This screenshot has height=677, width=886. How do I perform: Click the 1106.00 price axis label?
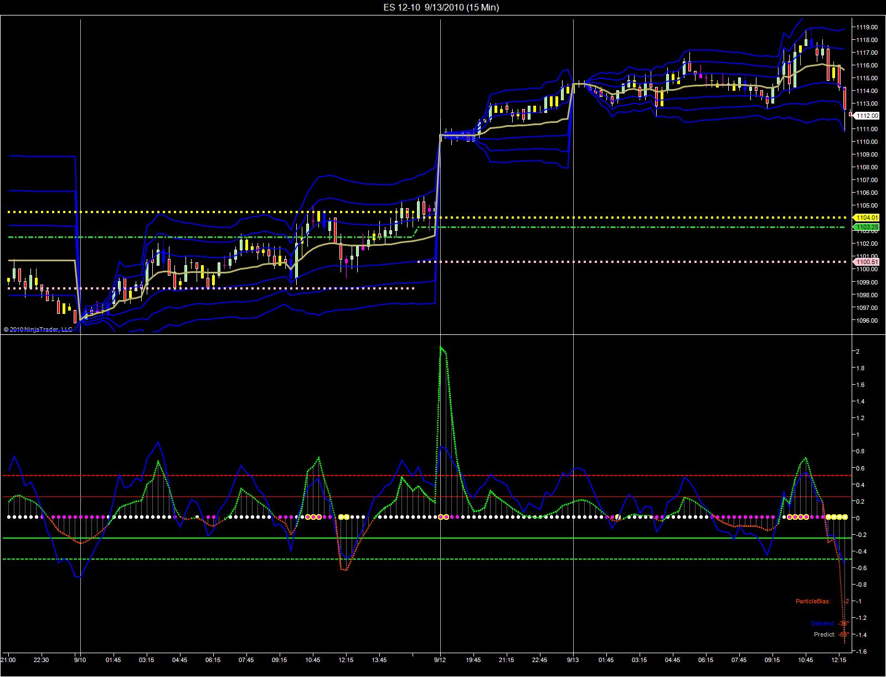pyautogui.click(x=867, y=193)
